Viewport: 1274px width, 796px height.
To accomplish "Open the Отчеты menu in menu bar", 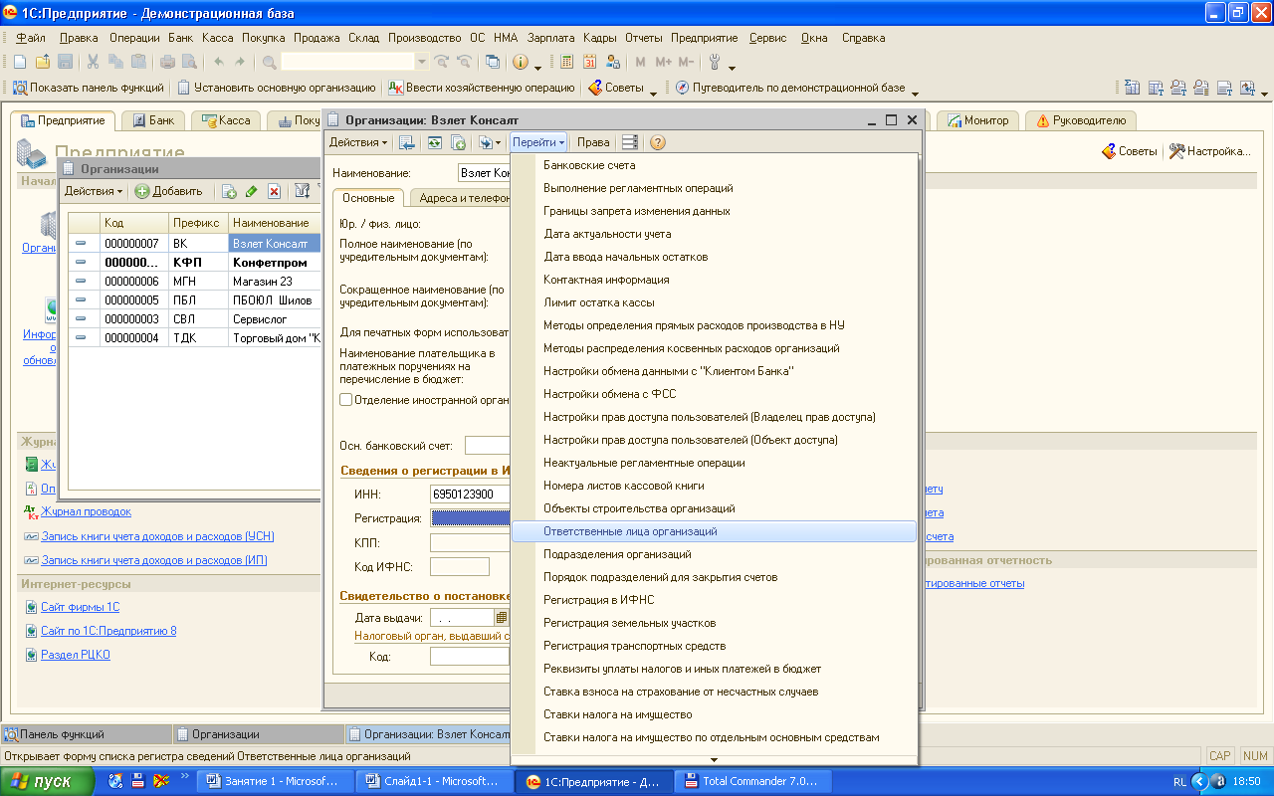I will [x=643, y=38].
